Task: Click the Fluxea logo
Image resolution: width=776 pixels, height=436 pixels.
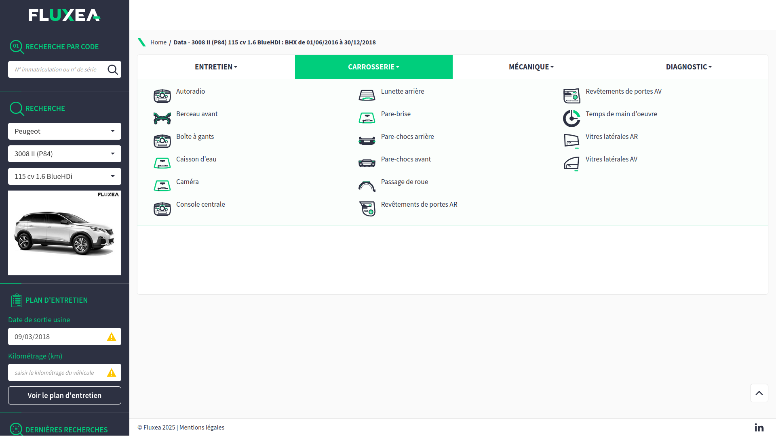Action: coord(64,15)
